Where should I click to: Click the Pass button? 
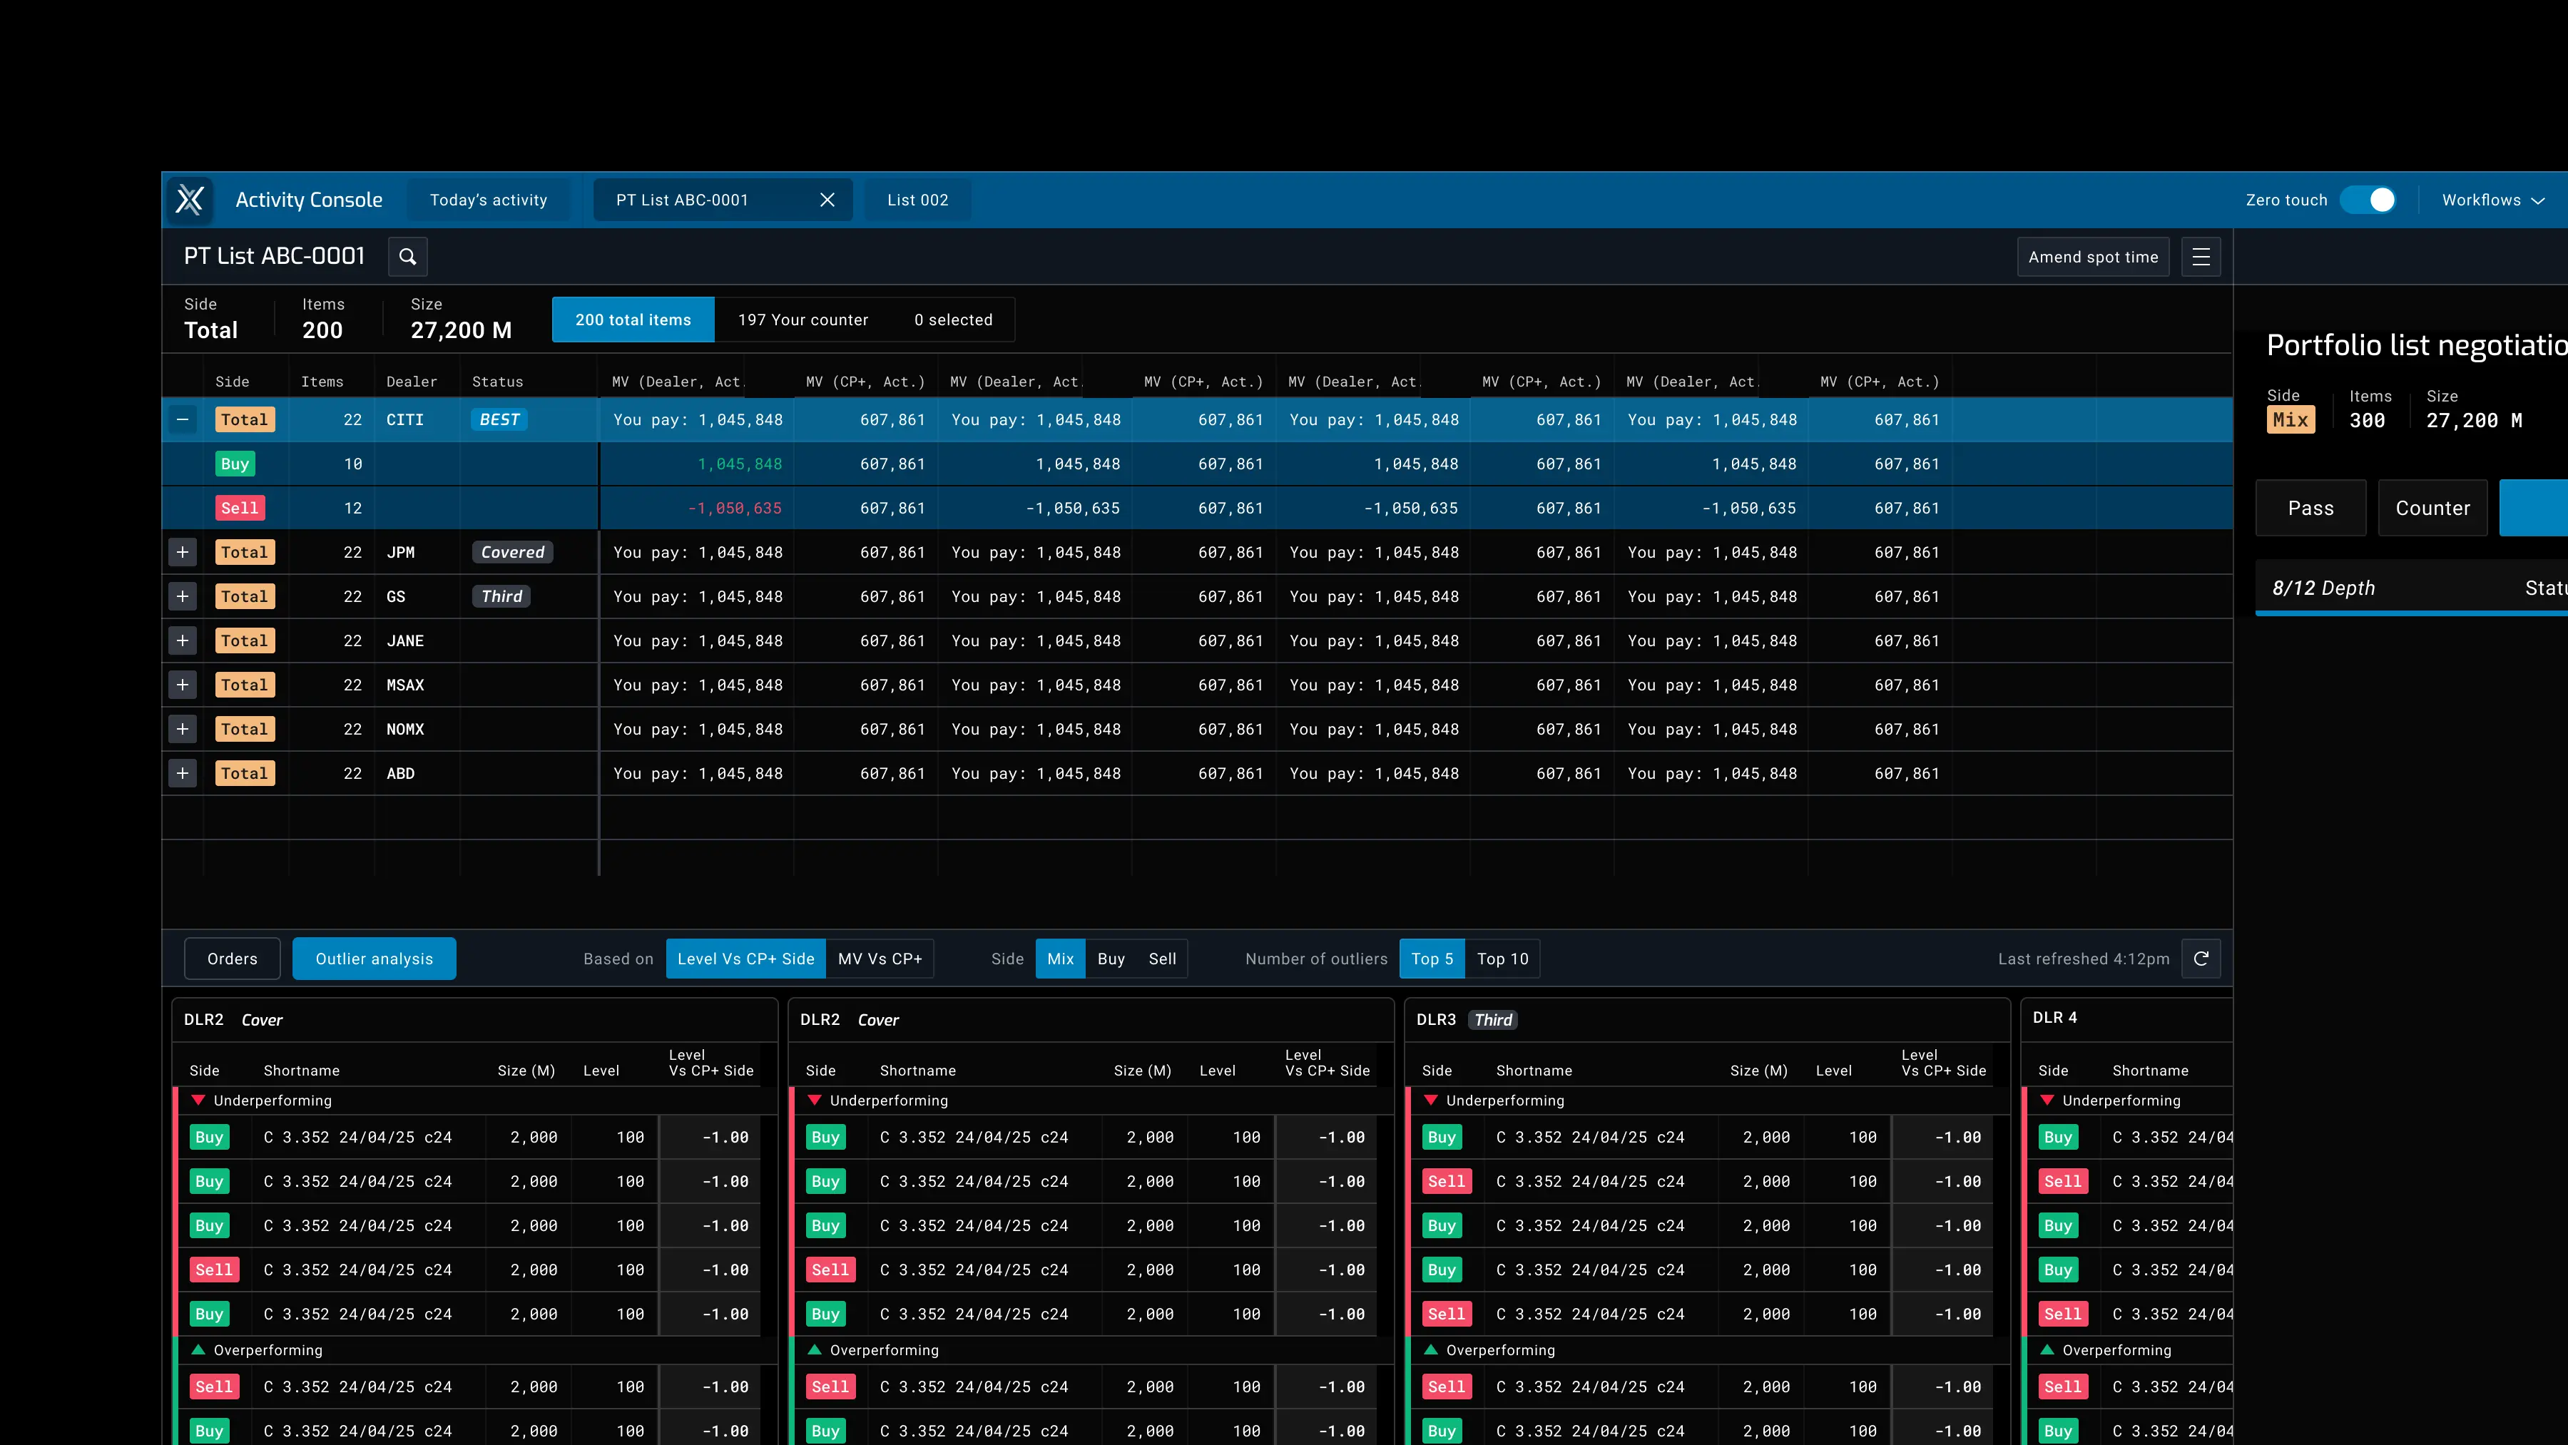tap(2310, 507)
